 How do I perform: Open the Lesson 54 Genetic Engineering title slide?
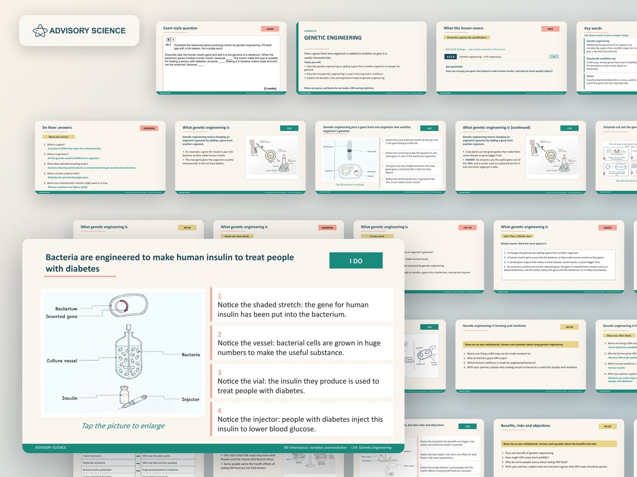tap(361, 58)
